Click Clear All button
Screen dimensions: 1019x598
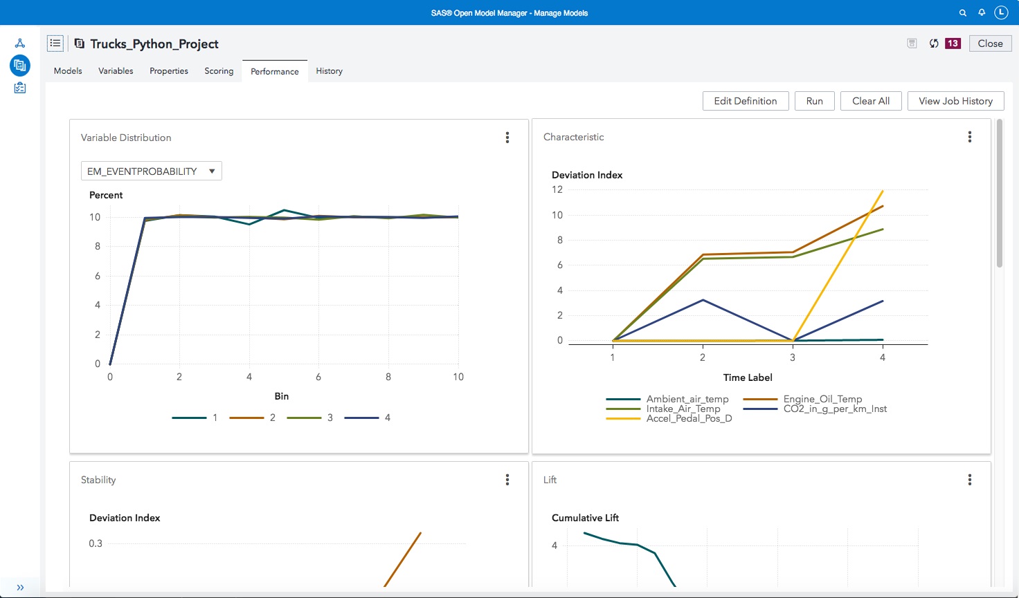click(x=871, y=101)
